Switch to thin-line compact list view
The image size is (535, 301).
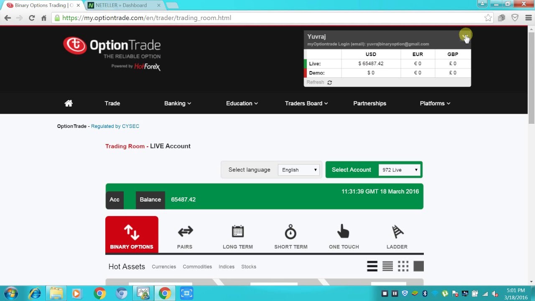387,266
